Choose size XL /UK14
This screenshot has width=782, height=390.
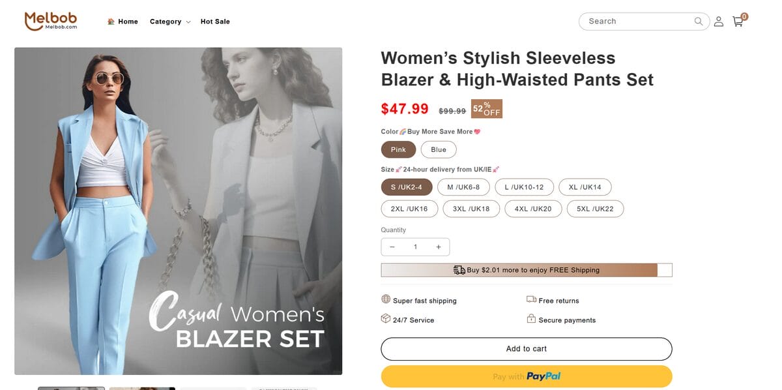(585, 187)
